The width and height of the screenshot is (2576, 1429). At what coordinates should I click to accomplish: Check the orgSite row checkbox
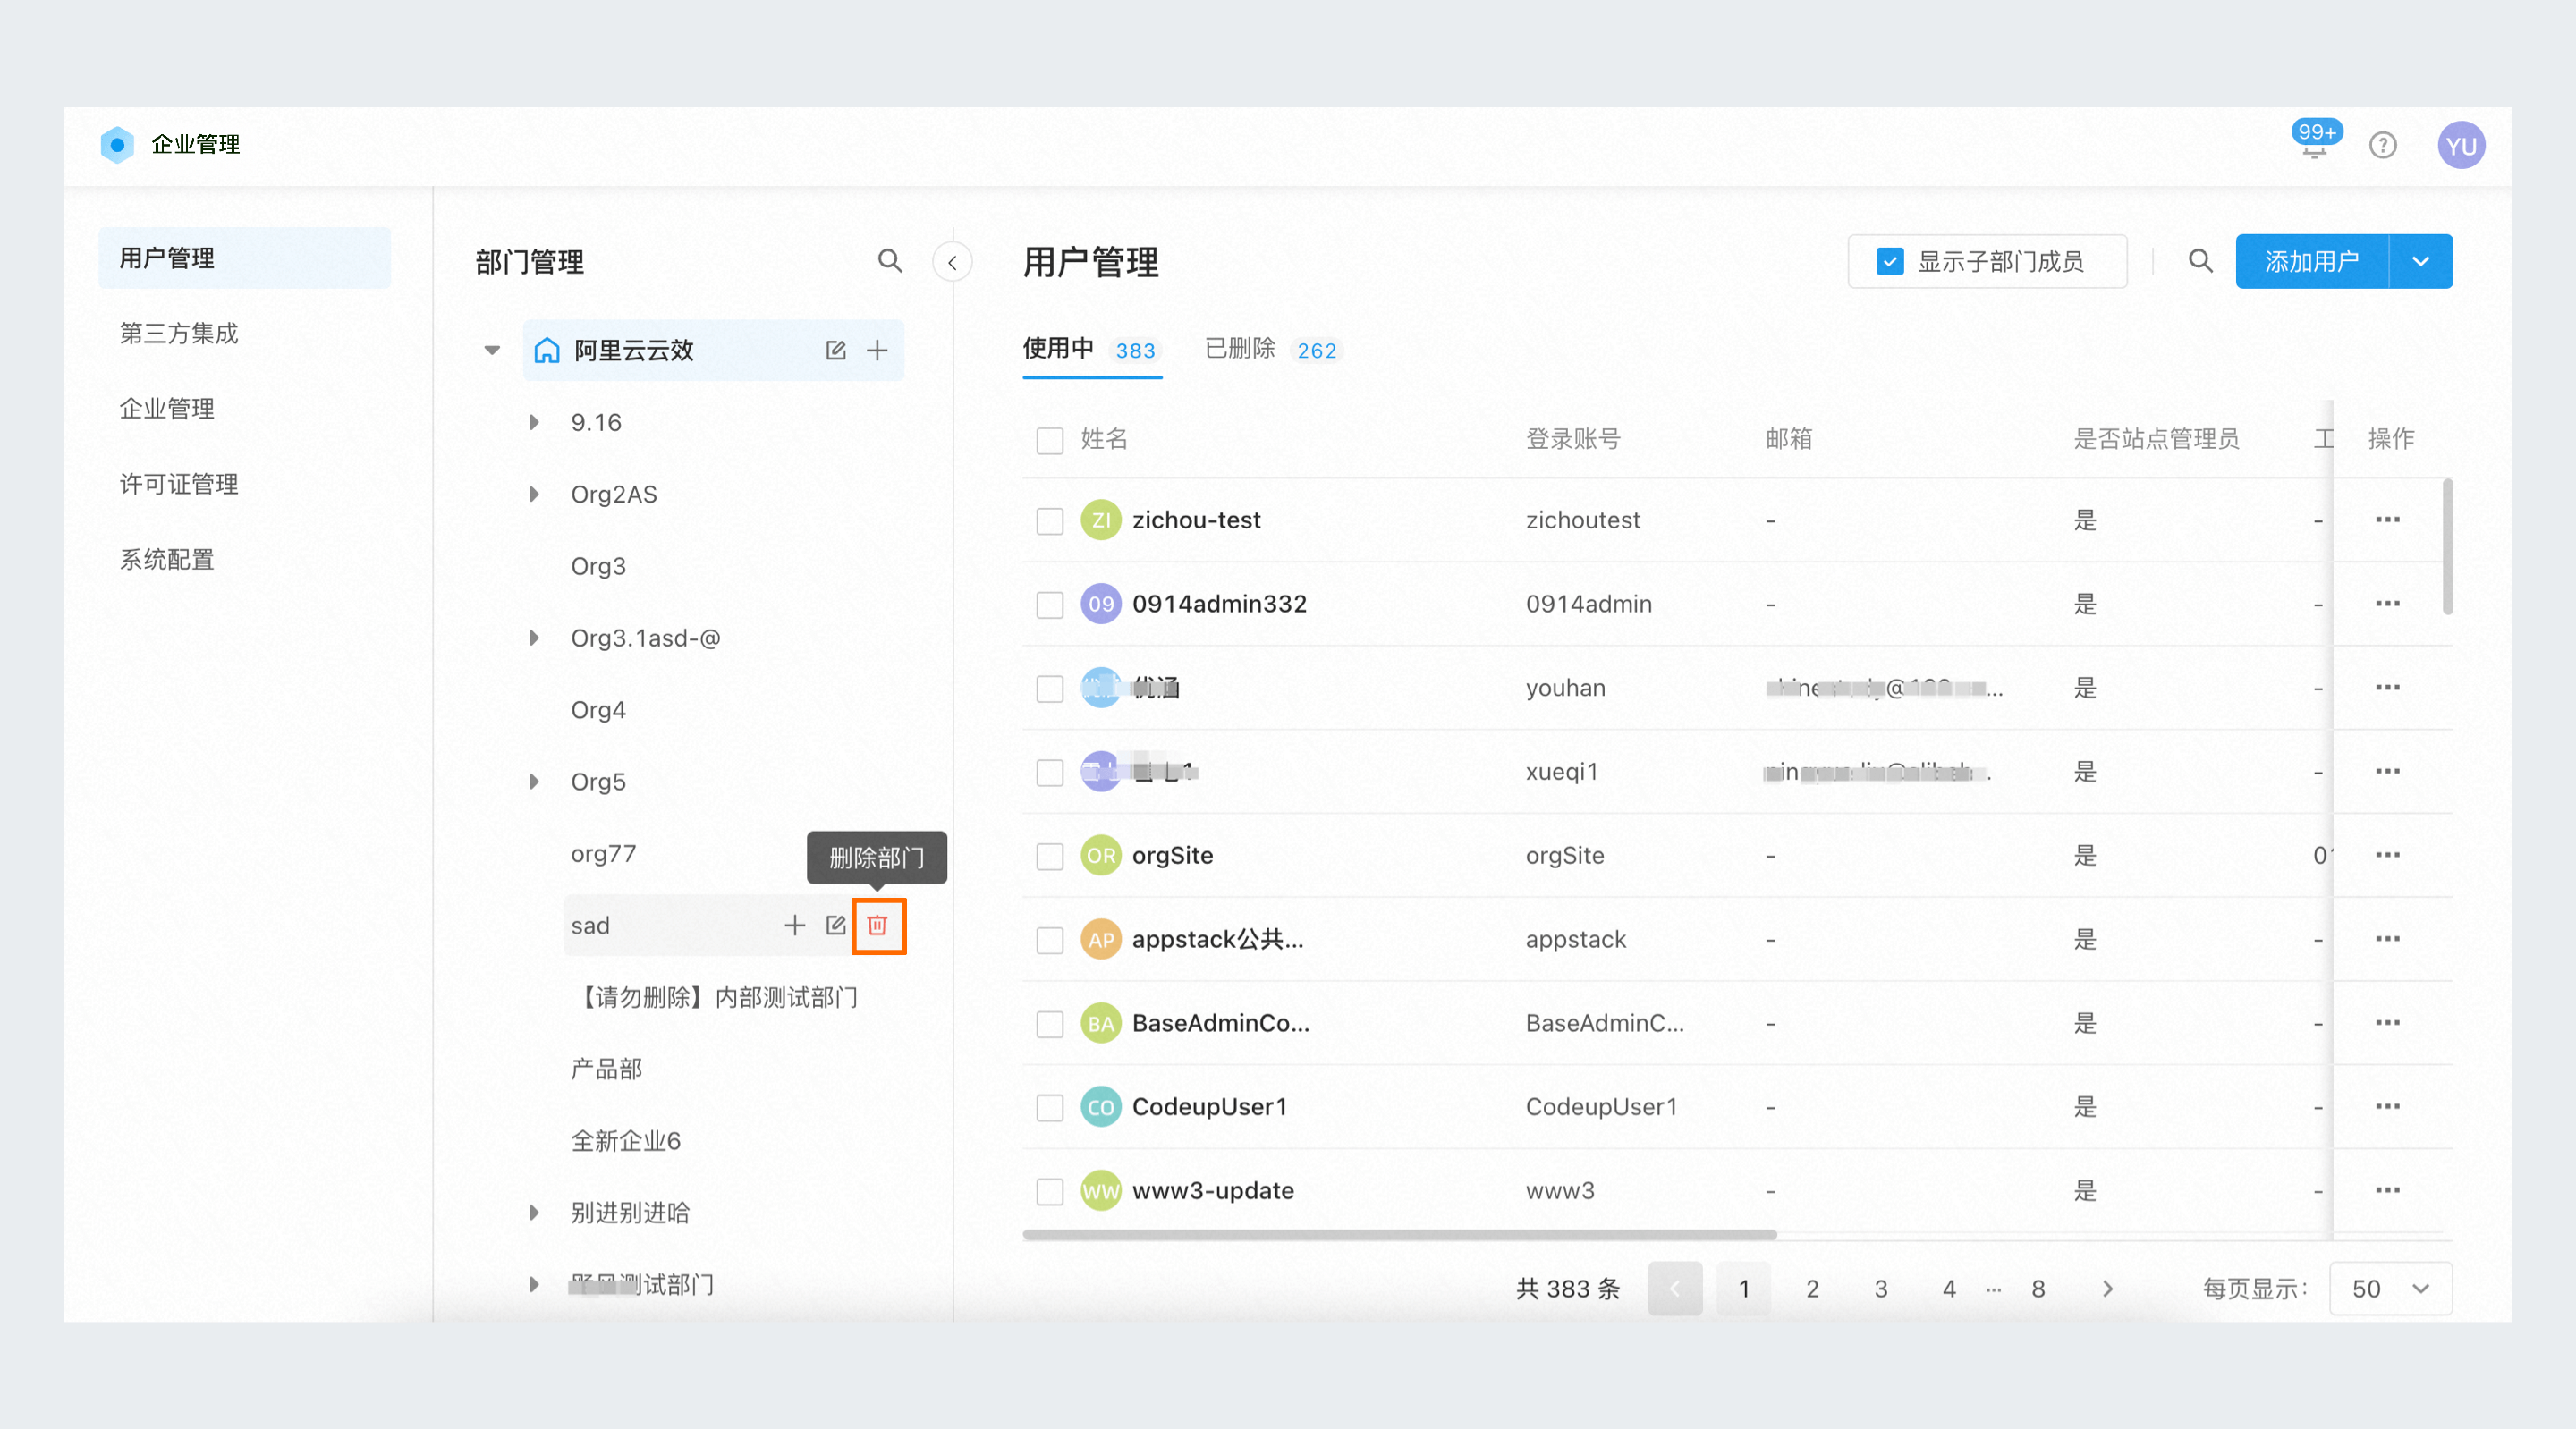coord(1049,857)
